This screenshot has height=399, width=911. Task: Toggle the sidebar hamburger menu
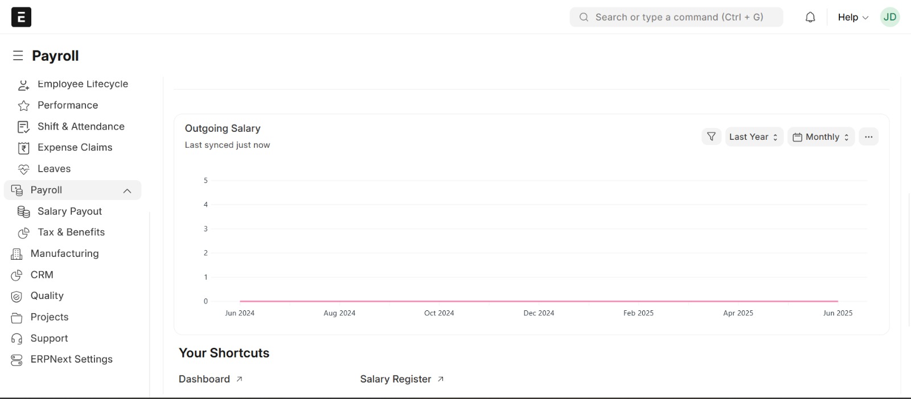pyautogui.click(x=18, y=56)
